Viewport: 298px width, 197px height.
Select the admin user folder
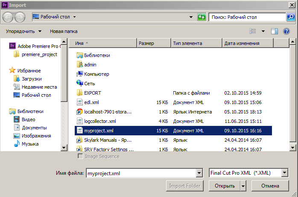pos(87,65)
